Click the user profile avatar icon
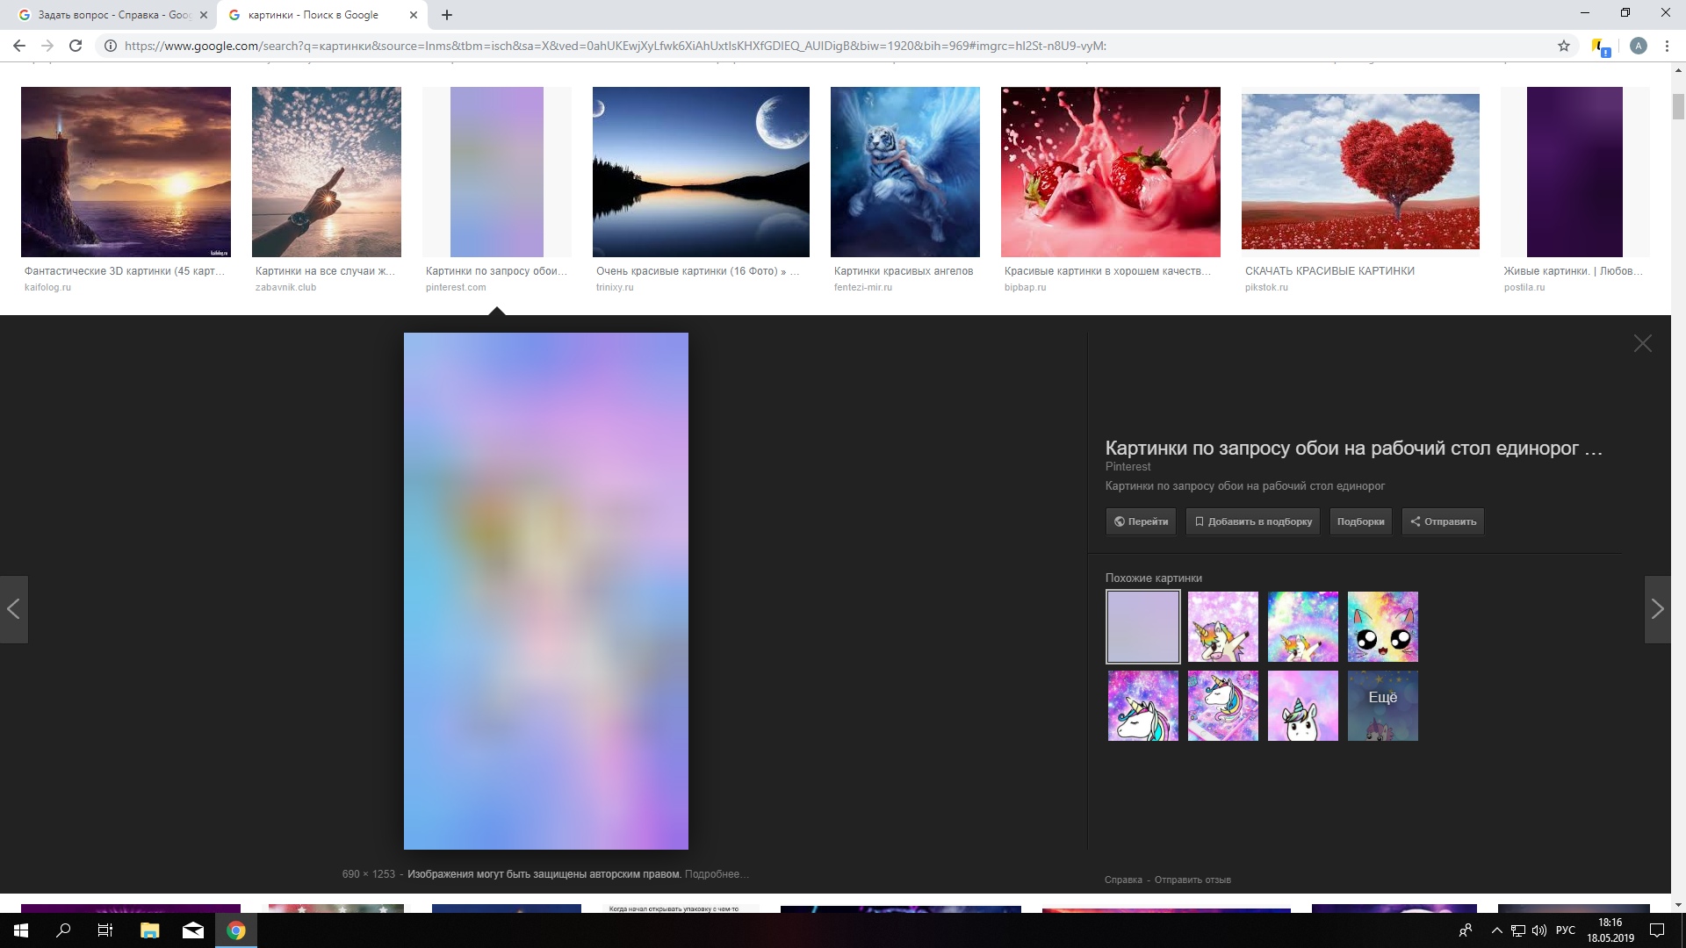The image size is (1686, 948). coord(1638,46)
